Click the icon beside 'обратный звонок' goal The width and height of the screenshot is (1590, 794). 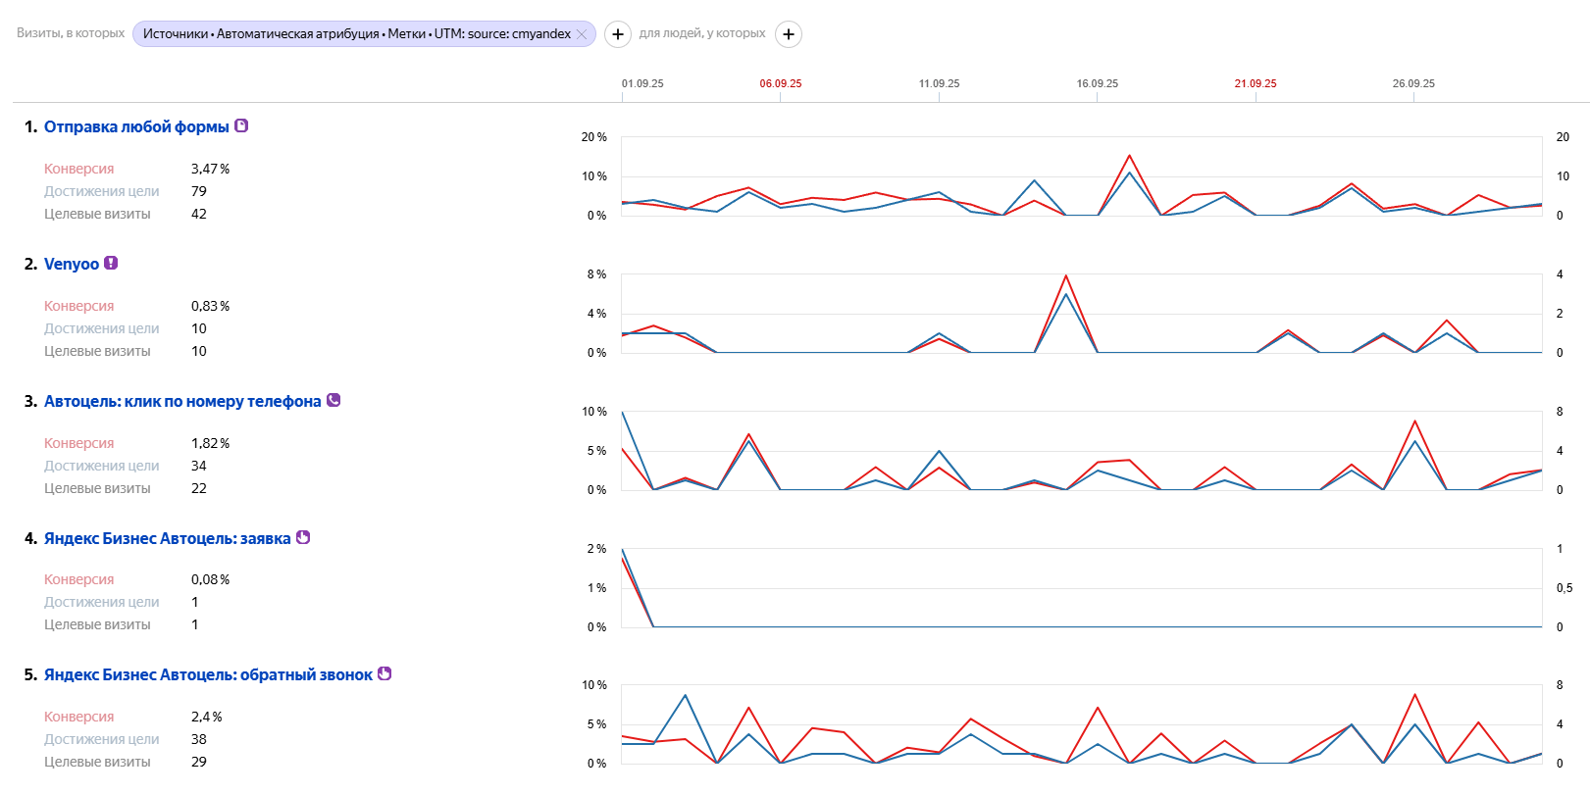click(x=385, y=673)
